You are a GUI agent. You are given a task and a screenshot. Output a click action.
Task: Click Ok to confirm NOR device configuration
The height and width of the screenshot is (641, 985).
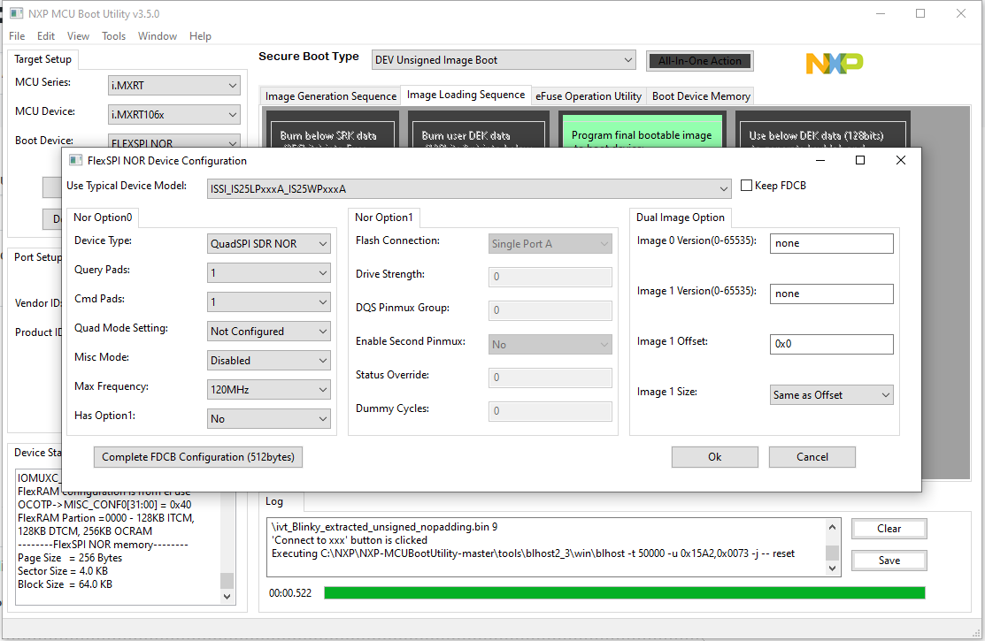714,457
